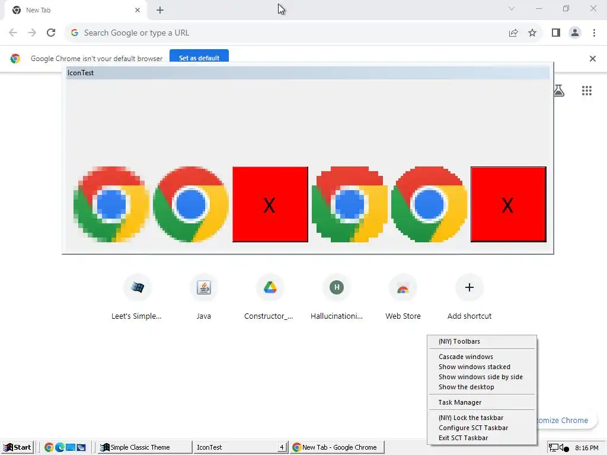607x455 pixels.
Task: Click the browser forward arrow
Action: tap(32, 33)
